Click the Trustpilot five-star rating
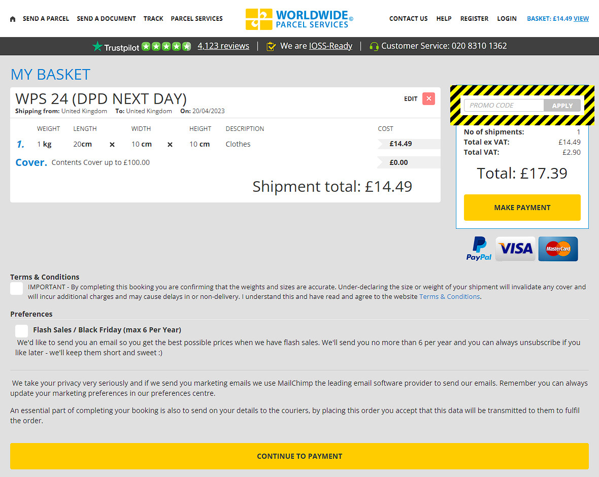 tap(166, 46)
